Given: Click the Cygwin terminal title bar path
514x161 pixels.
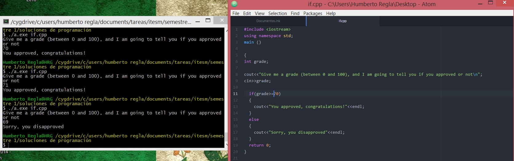Looking at the screenshot, I should [101, 22].
